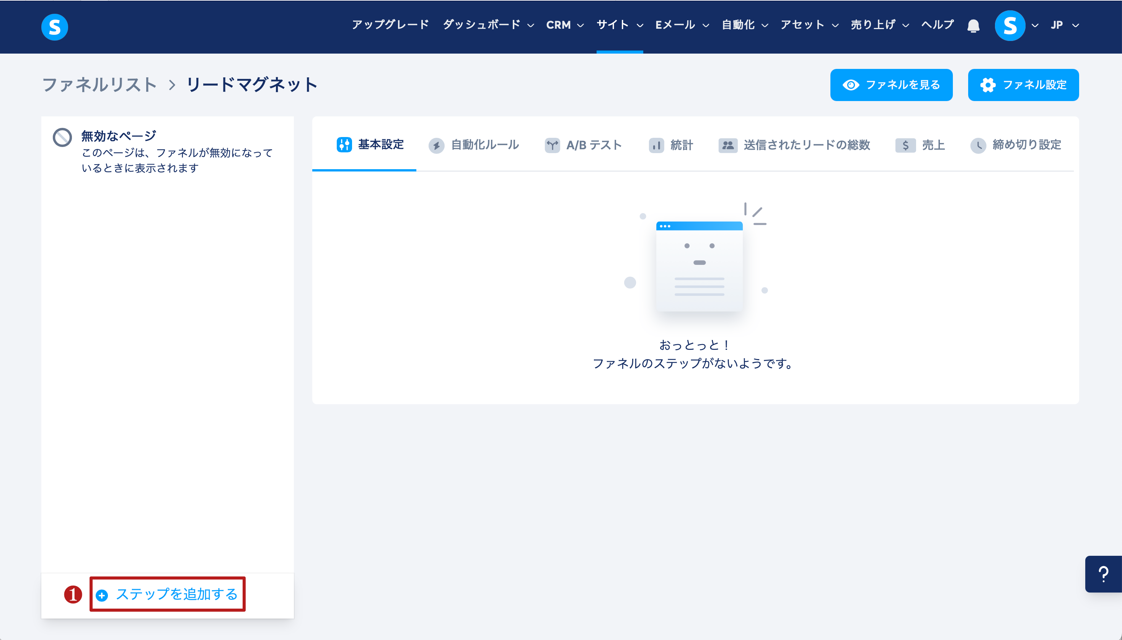This screenshot has height=640, width=1122.
Task: Switch to the 基本設定 tab
Action: pos(370,145)
